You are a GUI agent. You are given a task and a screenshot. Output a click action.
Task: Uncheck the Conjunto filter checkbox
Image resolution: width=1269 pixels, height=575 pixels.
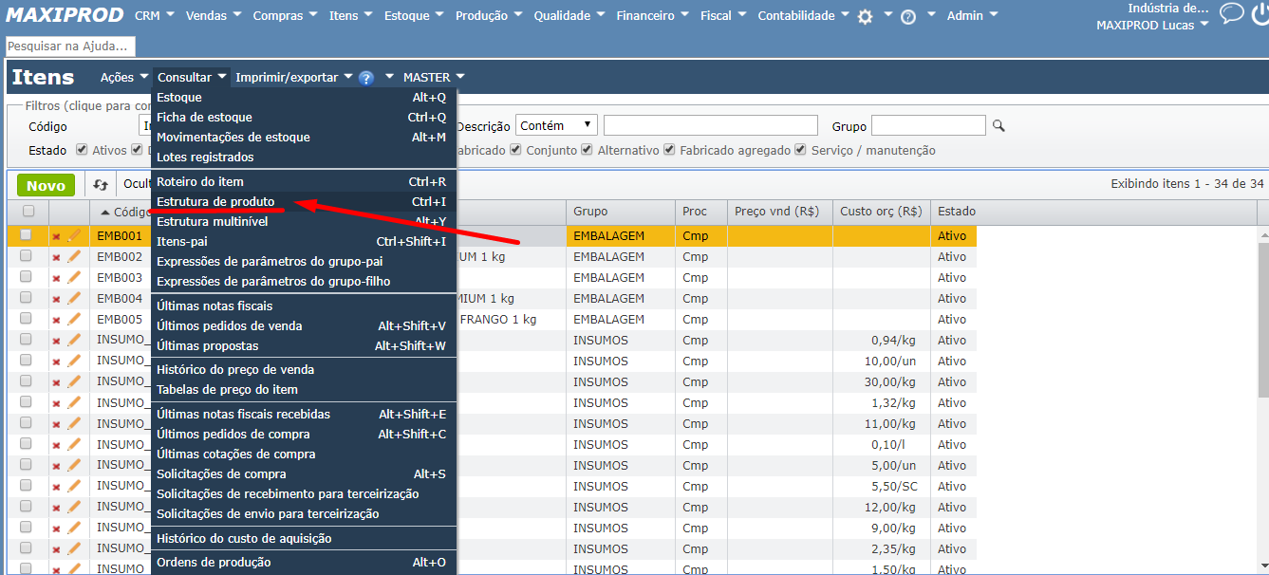click(x=515, y=150)
